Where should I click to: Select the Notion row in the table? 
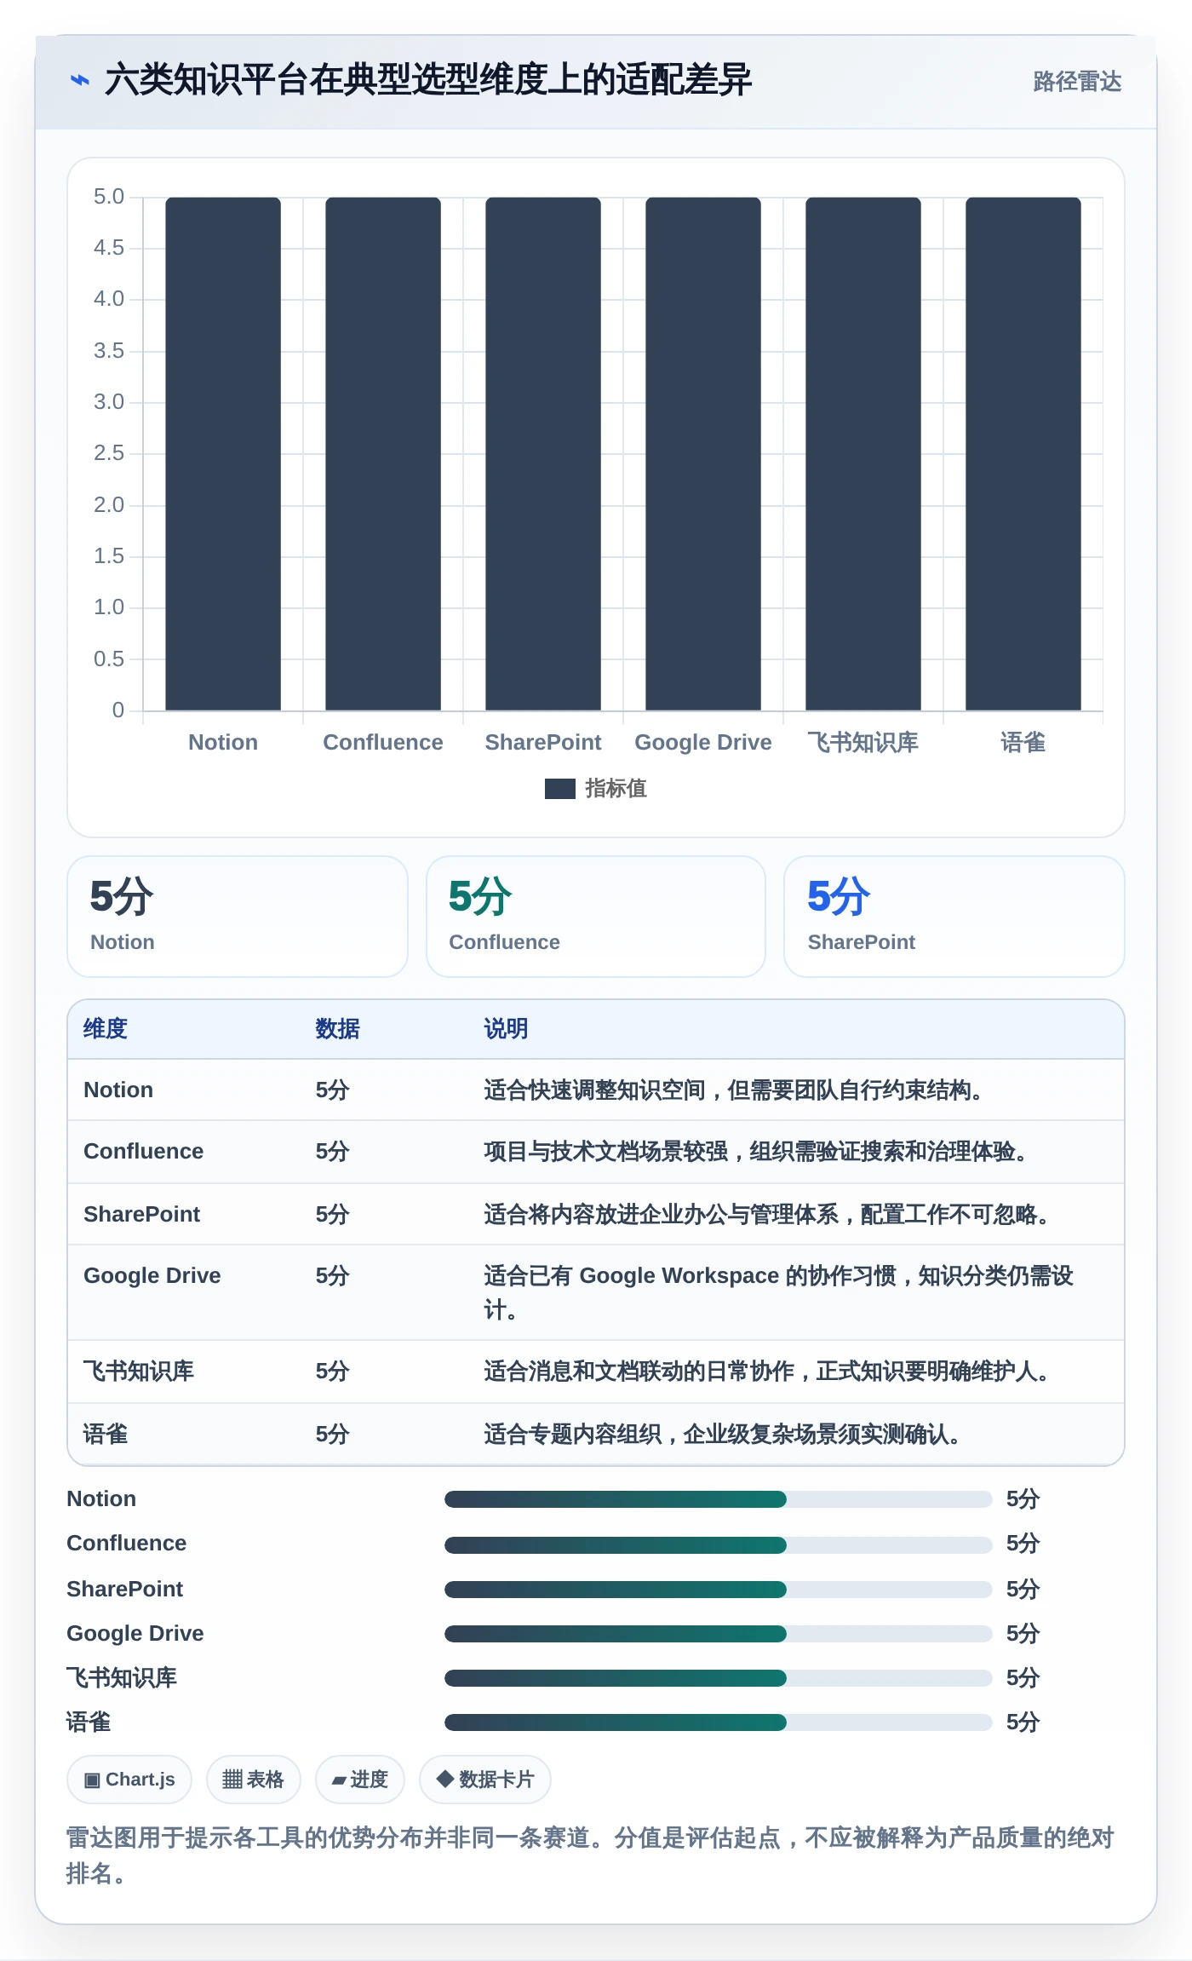tap(596, 1090)
